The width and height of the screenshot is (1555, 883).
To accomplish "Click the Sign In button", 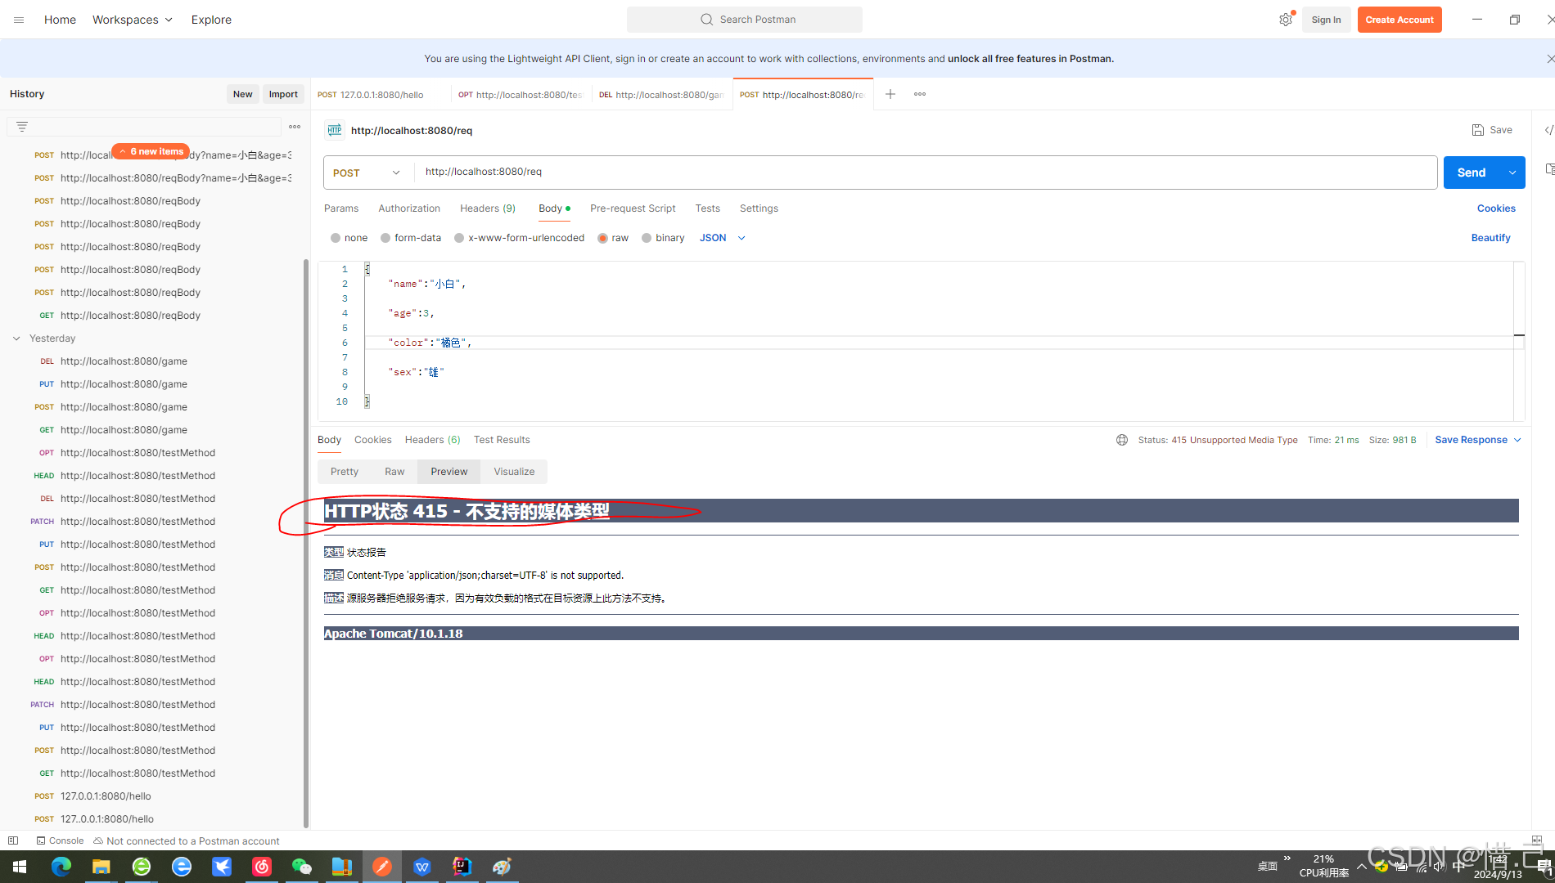I will pos(1326,20).
